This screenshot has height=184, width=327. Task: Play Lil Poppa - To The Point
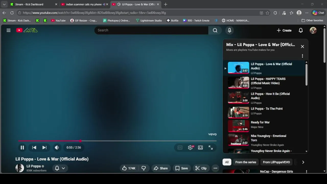264,112
